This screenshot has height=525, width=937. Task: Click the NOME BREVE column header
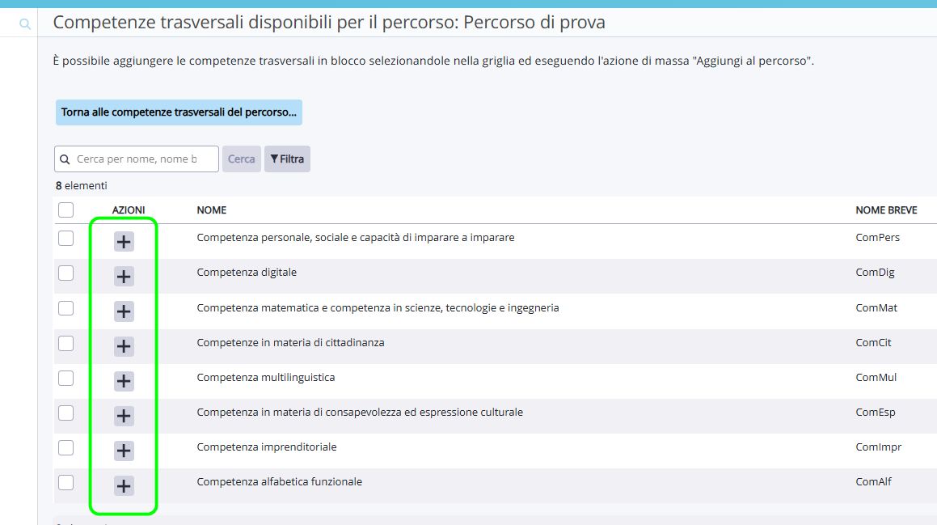click(886, 210)
